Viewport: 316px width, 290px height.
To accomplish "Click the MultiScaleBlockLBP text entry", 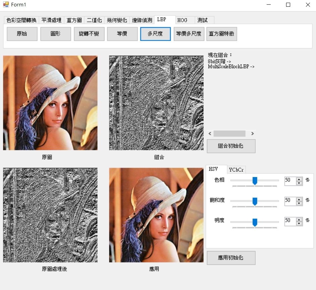I will [231, 67].
